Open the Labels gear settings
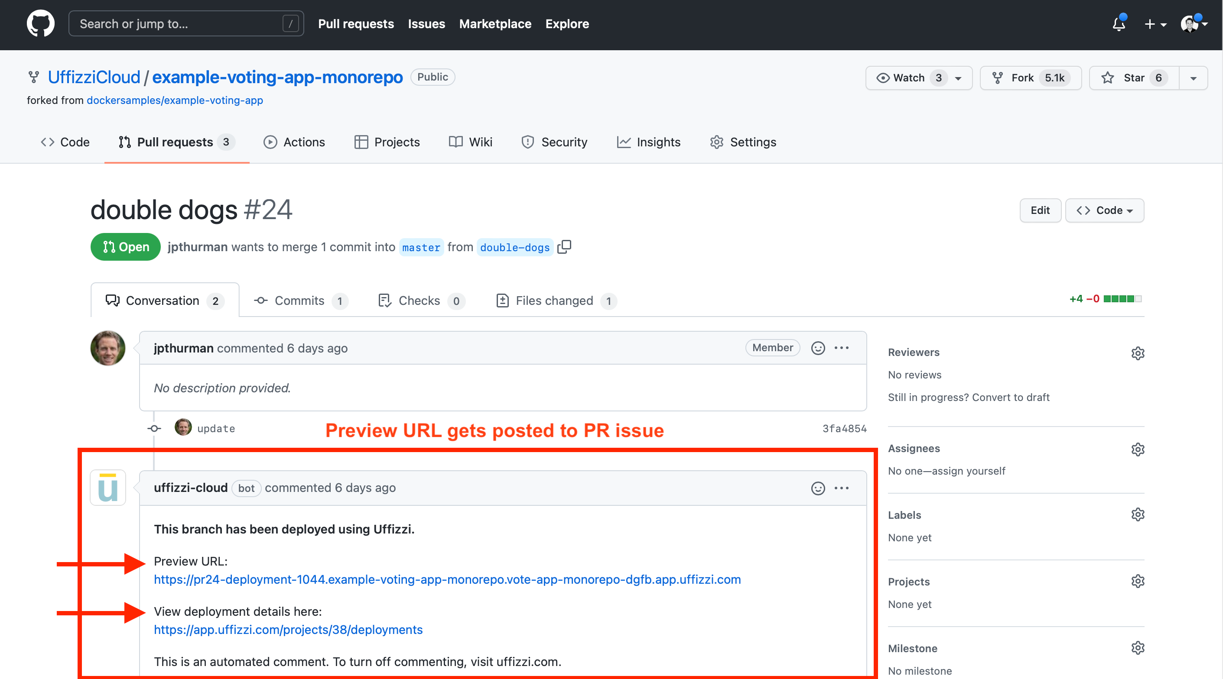The image size is (1223, 679). tap(1138, 514)
